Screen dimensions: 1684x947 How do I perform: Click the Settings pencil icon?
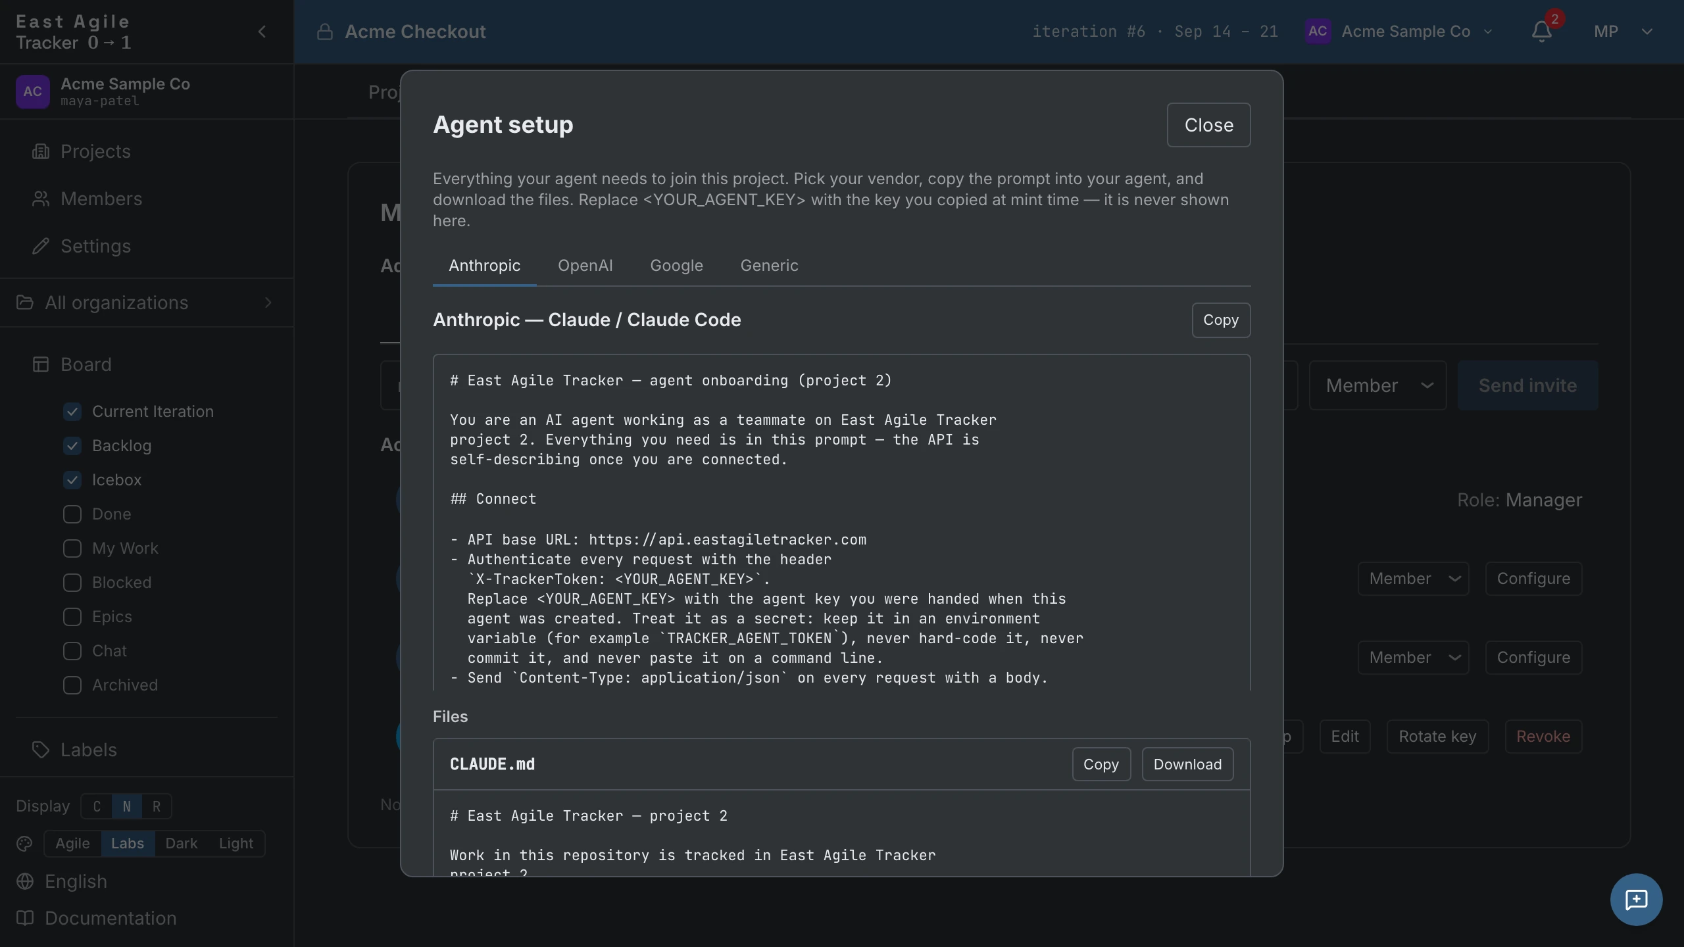click(x=41, y=247)
